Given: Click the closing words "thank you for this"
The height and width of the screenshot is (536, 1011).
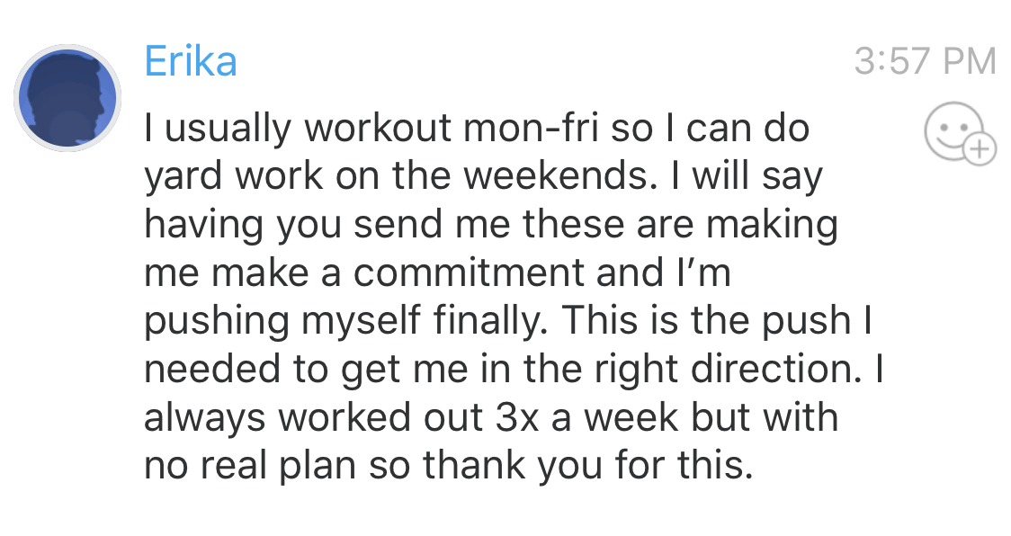Looking at the screenshot, I should click(587, 466).
